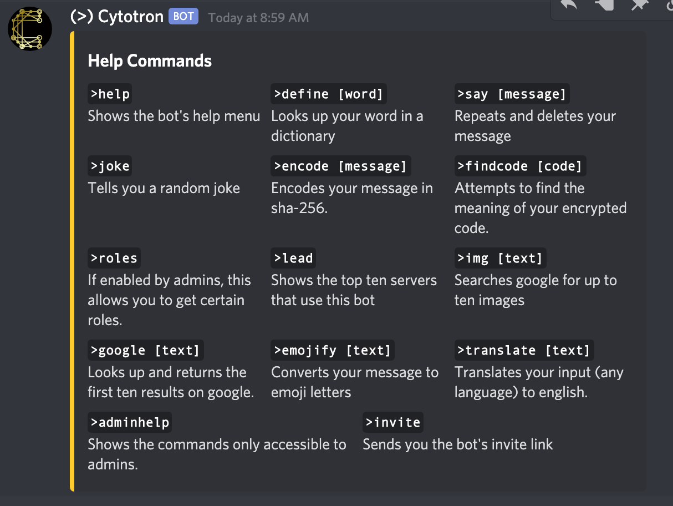The height and width of the screenshot is (506, 673).
Task: Click the Today at 8:59 AM timestamp
Action: 258,18
